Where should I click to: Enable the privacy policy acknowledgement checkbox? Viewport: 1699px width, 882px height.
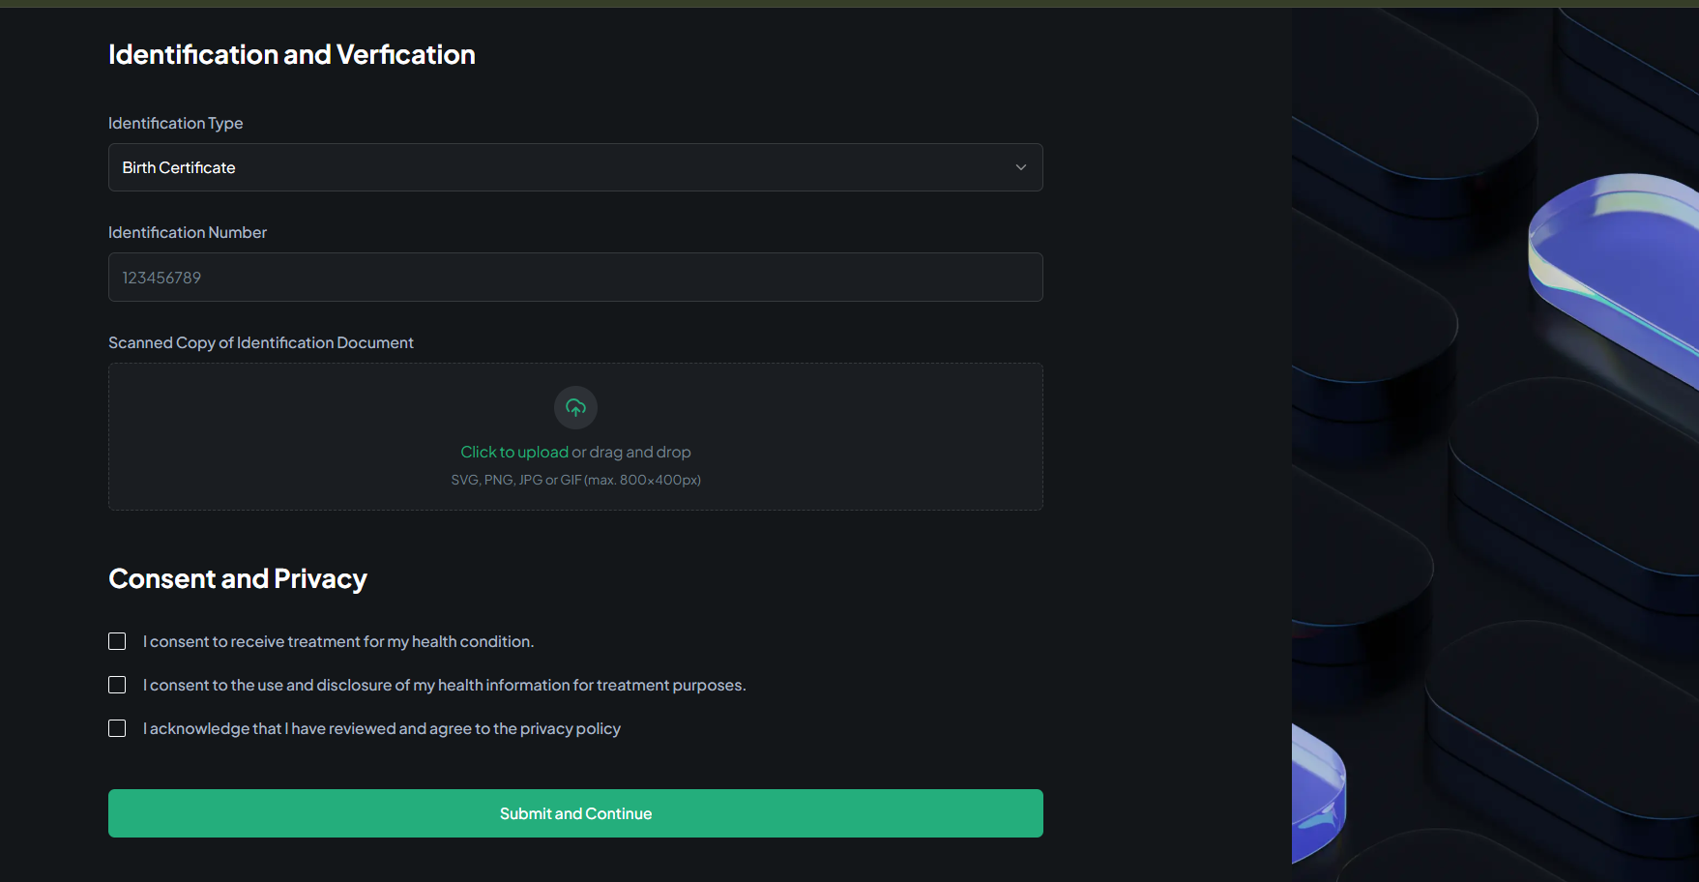click(117, 728)
